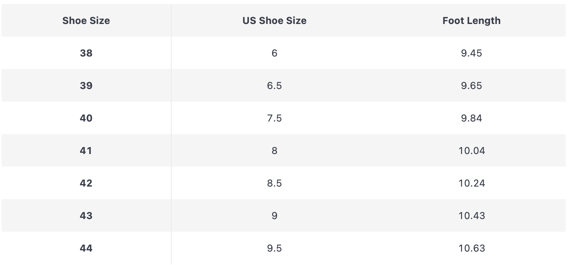Select shoe size 42 cell

coord(86,183)
